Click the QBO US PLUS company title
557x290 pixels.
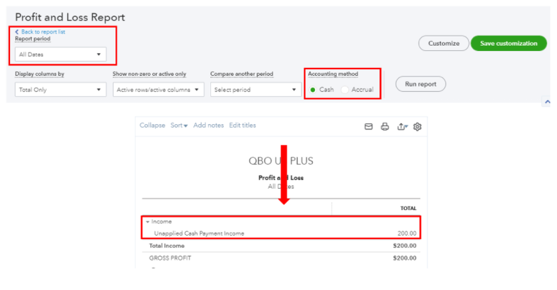point(281,161)
